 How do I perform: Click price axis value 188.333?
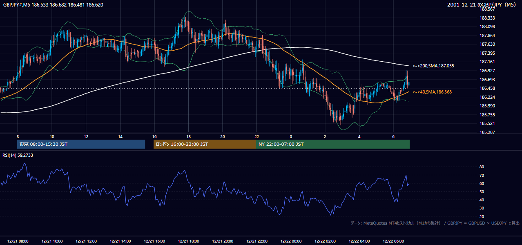pos(487,18)
